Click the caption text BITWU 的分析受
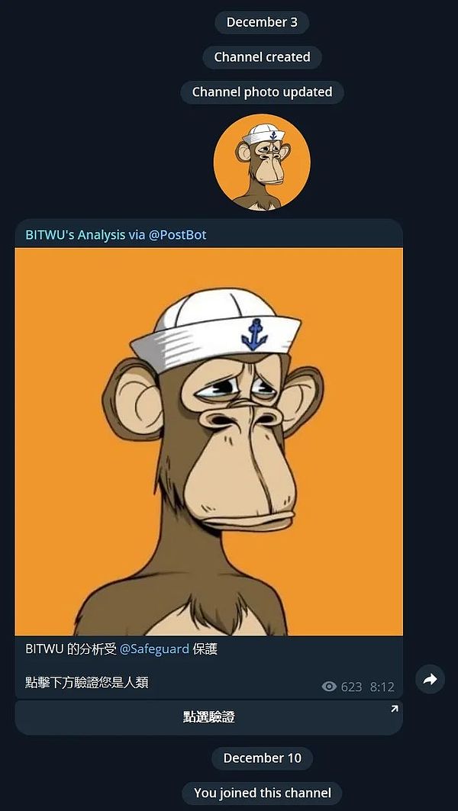Viewport: 458px width, 811px height. coord(71,649)
